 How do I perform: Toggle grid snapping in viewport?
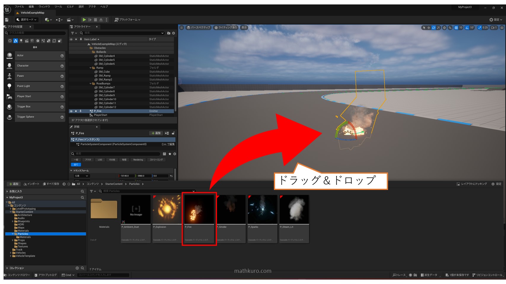click(x=456, y=28)
